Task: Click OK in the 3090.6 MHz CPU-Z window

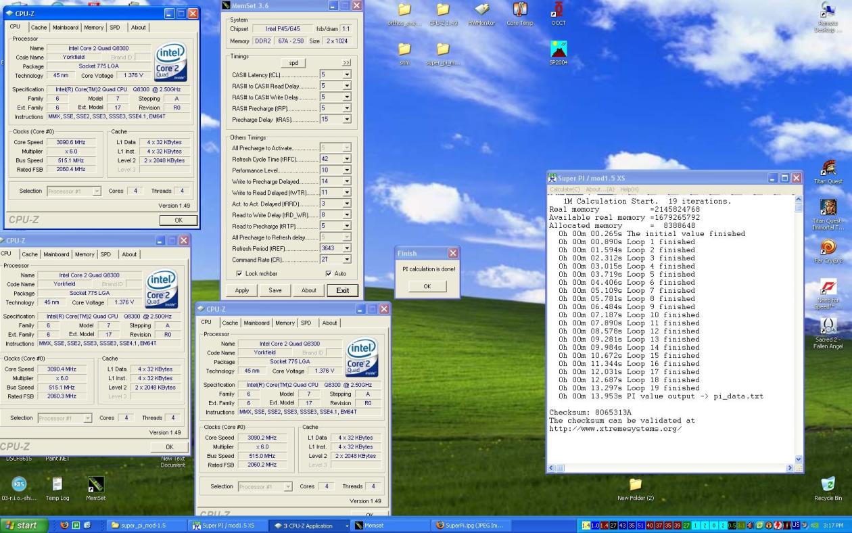Action: [x=178, y=220]
